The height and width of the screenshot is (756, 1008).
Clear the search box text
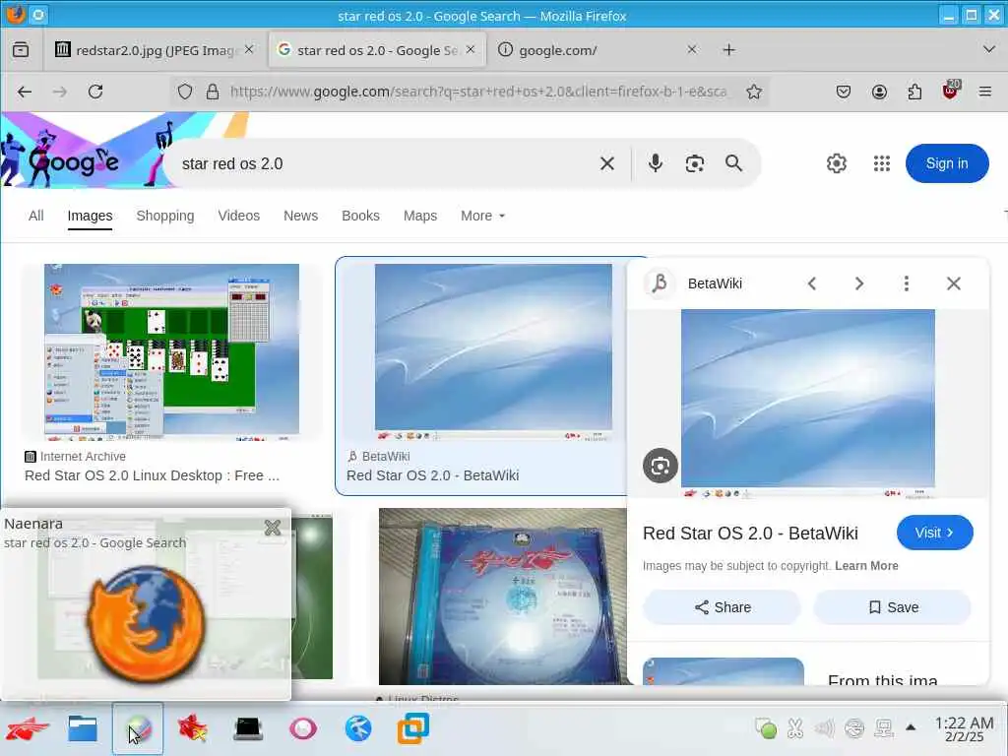point(606,164)
